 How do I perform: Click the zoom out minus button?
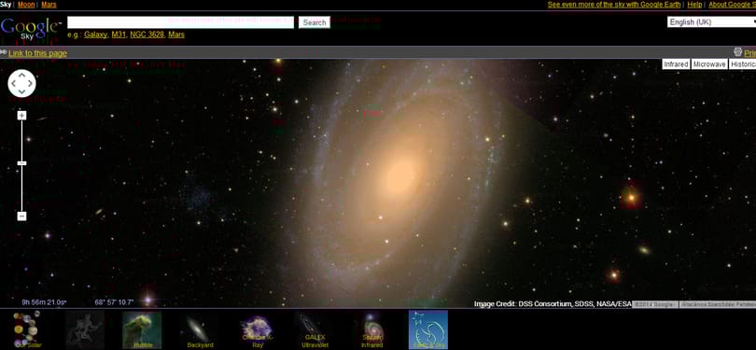click(x=21, y=216)
